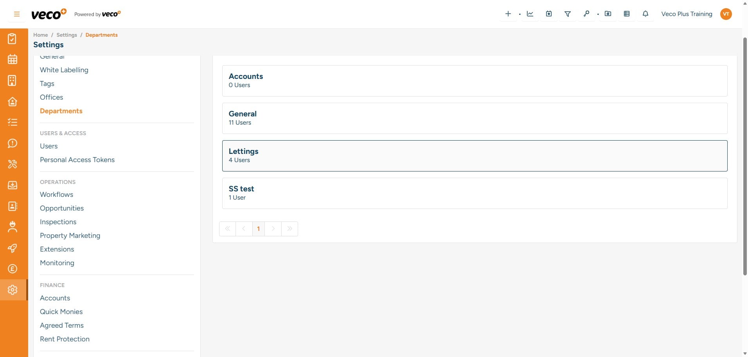The image size is (748, 357).
Task: Open the starred calendar icon in header
Action: [549, 14]
